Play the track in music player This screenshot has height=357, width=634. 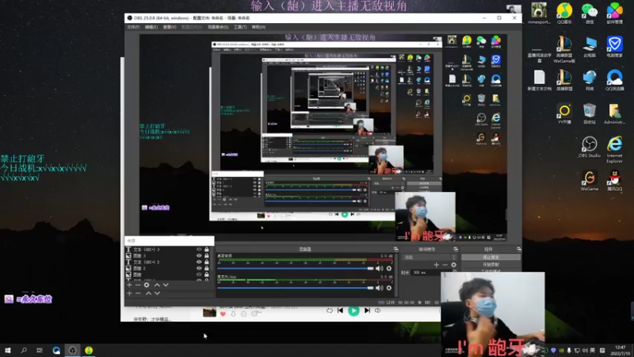[353, 310]
